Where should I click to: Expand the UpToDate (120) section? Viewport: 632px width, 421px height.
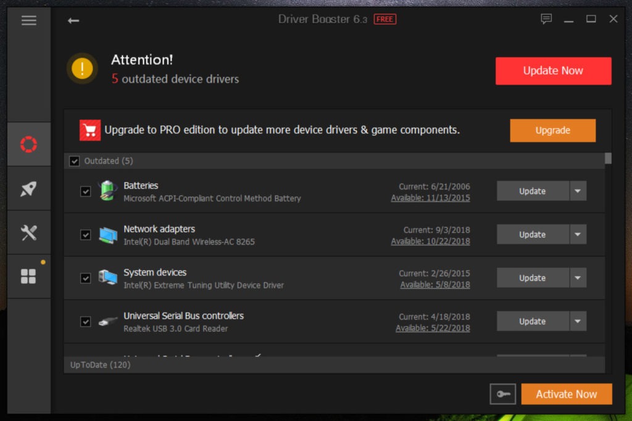334,365
